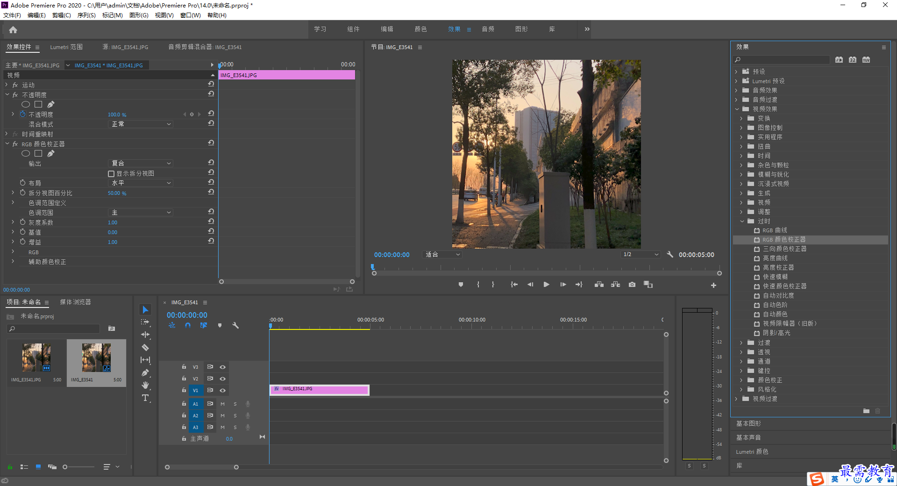This screenshot has height=486, width=897.
Task: Create rectangle mask under 不透明度
Action: click(38, 105)
